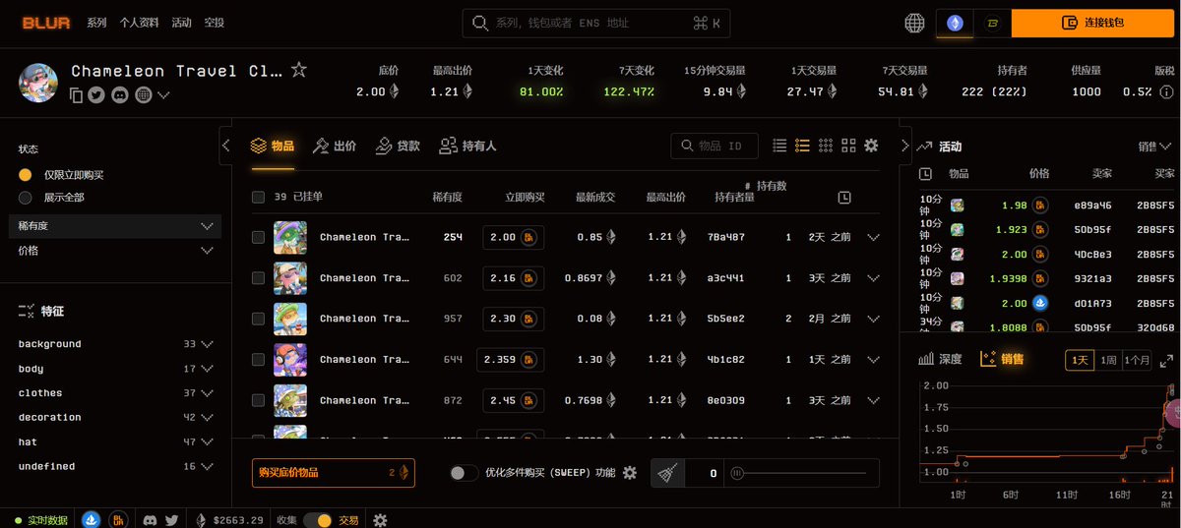Go to 空投 in top navigation
Viewport: 1181px width, 528px height.
(x=214, y=23)
